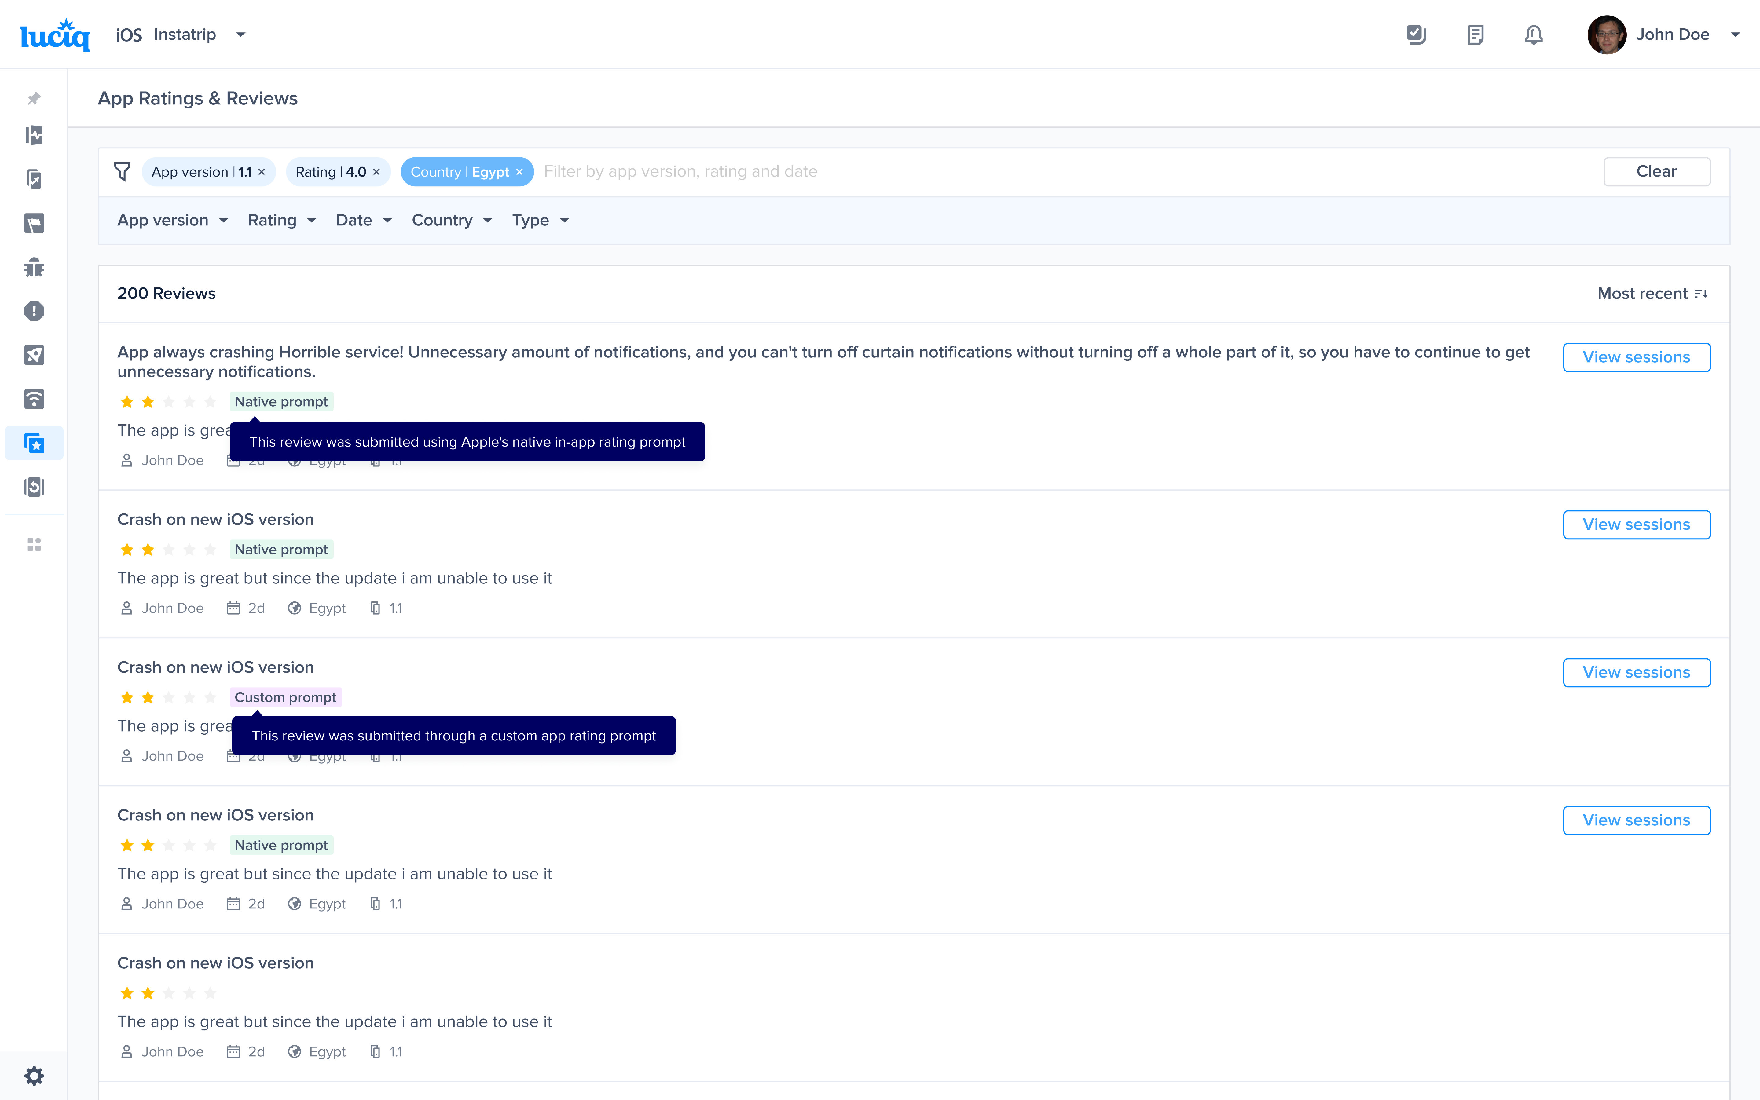Image resolution: width=1760 pixels, height=1100 pixels.
Task: Remove the Rating 4.0 filter chip
Action: [x=376, y=172]
